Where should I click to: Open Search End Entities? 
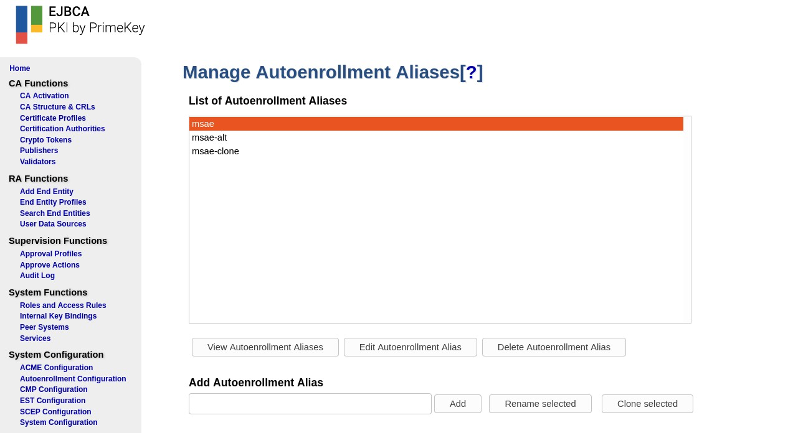[x=55, y=213]
